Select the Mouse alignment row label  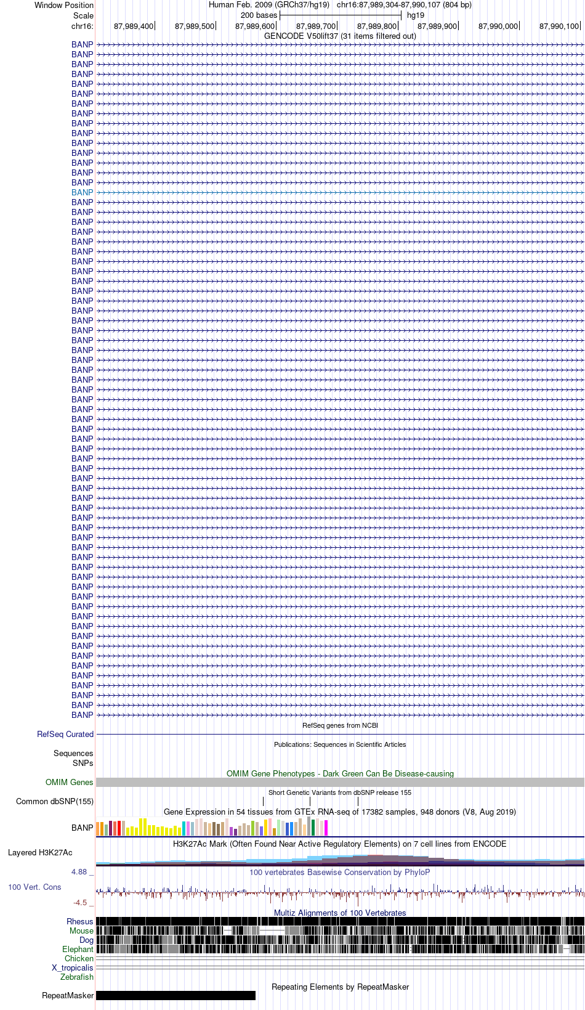[x=81, y=931]
